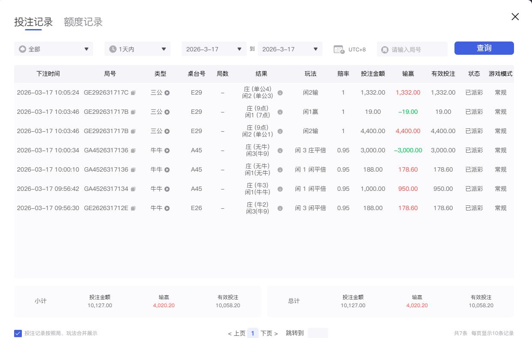532x338 pixels.
Task: Open the end date dropdown after 到
Action: tap(290, 49)
